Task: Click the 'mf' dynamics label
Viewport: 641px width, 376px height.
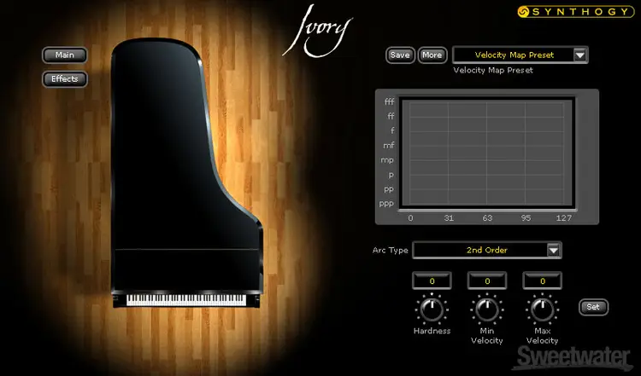Action: 388,145
